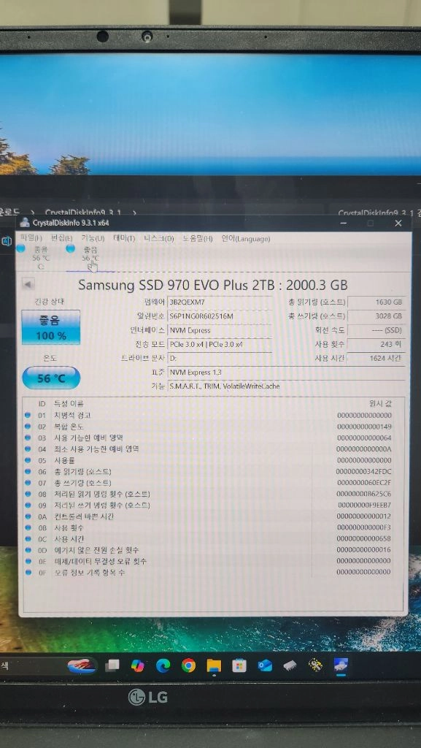Open the 도움말(H) menu
The height and width of the screenshot is (748, 421).
(x=198, y=238)
